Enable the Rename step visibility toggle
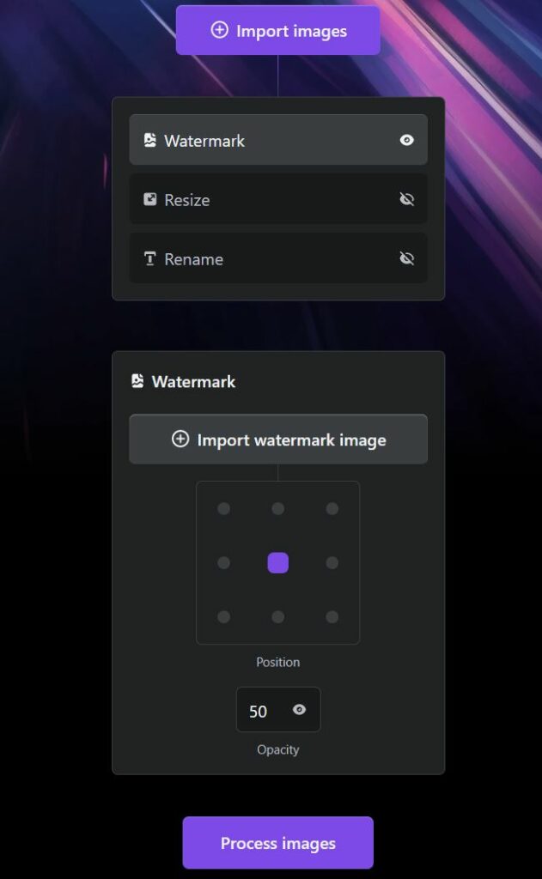Screen dimensions: 542x879 click(x=406, y=258)
